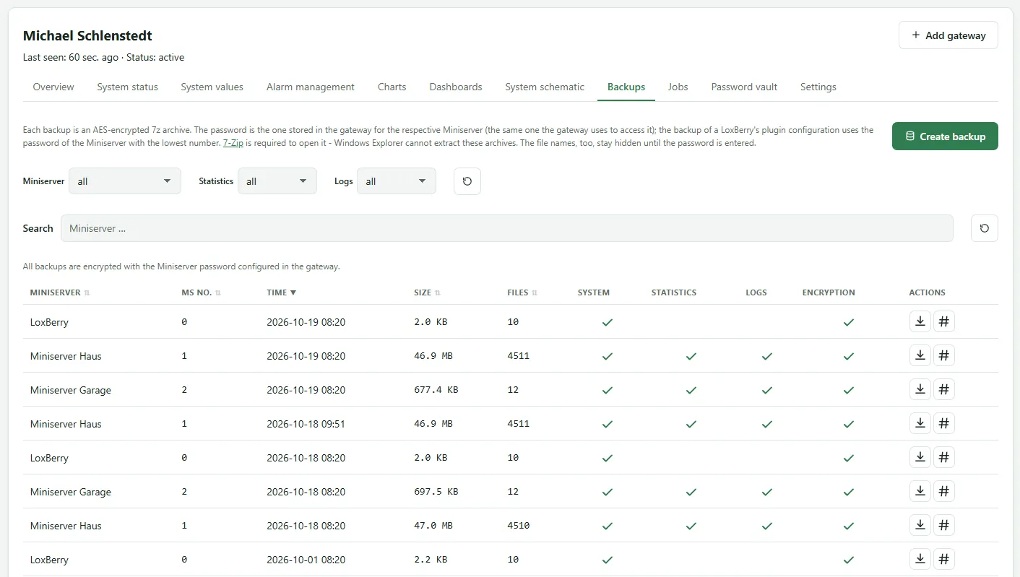Open the System status tab
This screenshot has height=577, width=1020.
tap(127, 87)
